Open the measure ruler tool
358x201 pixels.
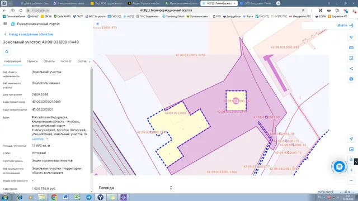coord(351,47)
